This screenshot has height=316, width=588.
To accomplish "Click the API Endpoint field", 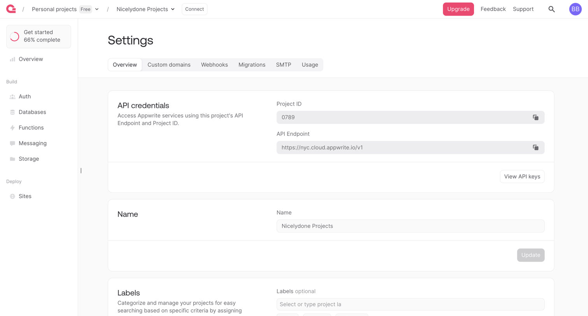I will tap(410, 148).
